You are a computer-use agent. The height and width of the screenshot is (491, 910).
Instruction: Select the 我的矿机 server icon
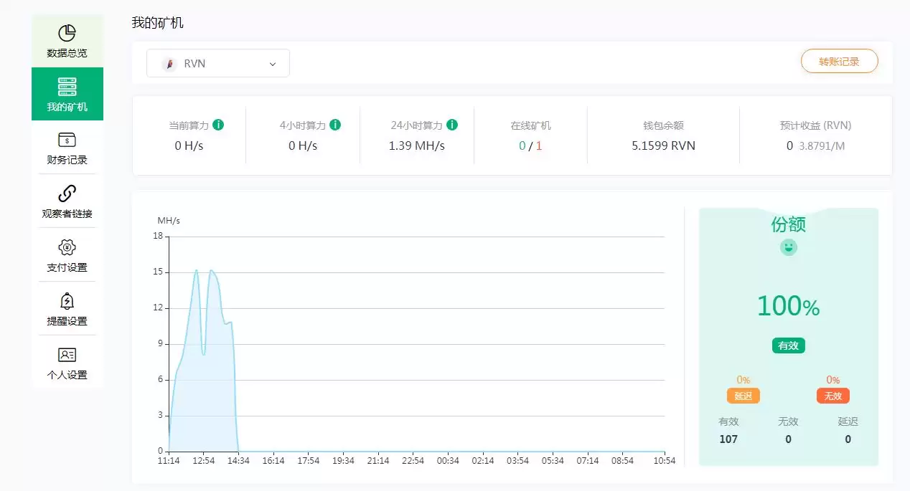(67, 87)
